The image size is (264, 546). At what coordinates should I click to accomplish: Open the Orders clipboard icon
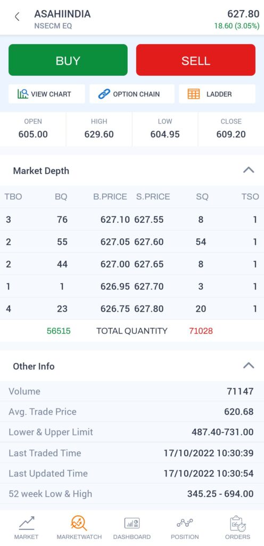(237, 524)
